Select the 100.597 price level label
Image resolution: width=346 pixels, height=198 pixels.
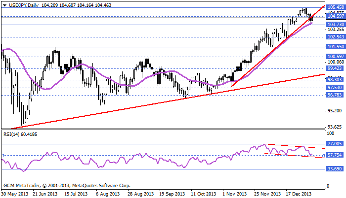coord(336,57)
